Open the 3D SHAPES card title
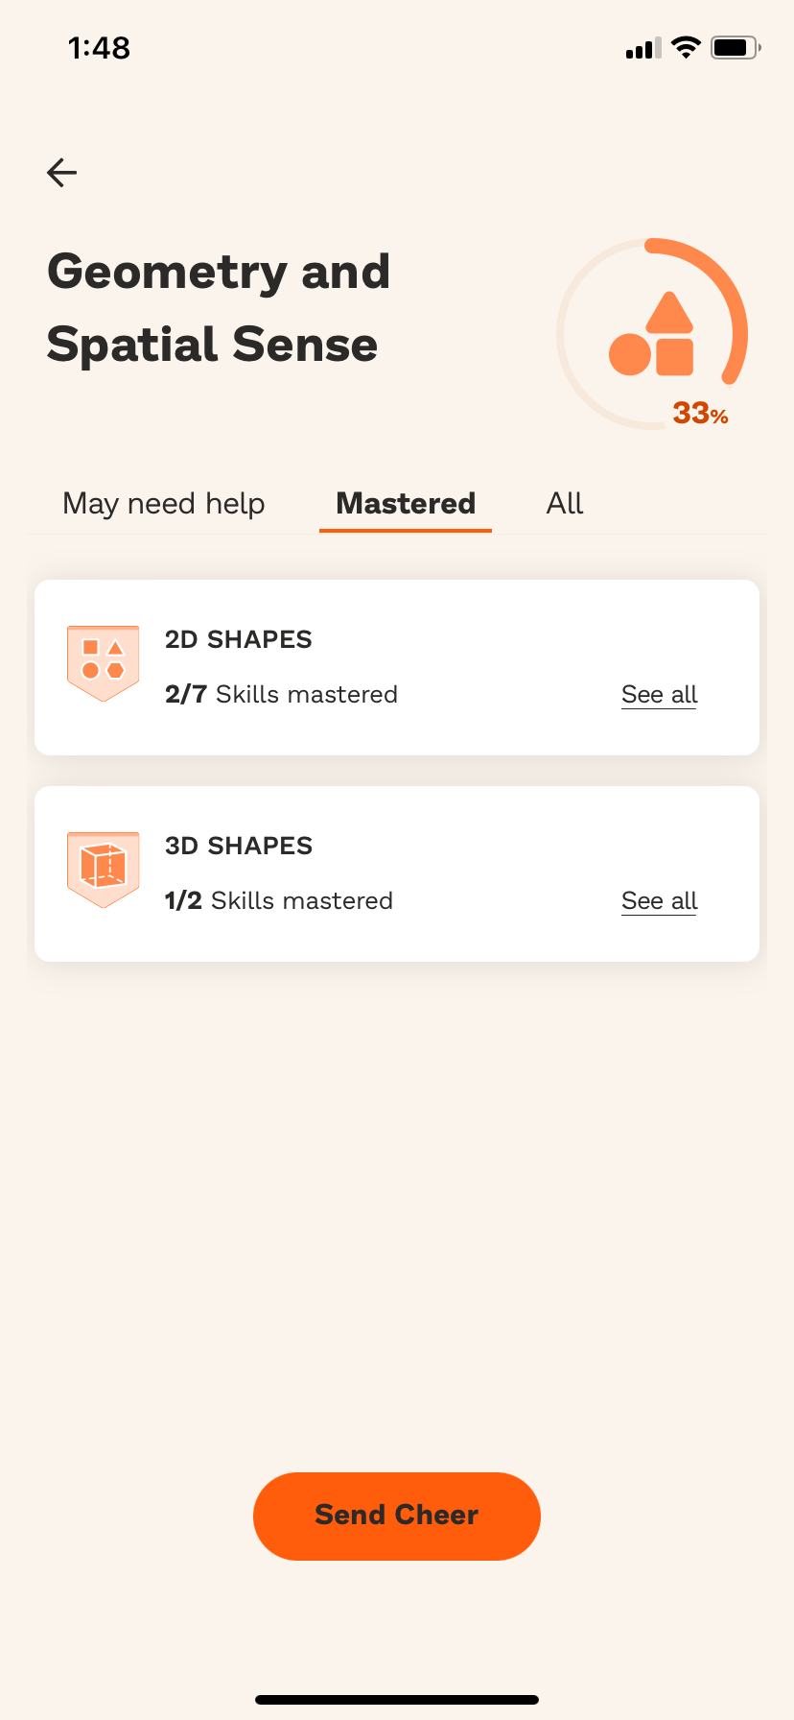The height and width of the screenshot is (1720, 794). coord(239,846)
